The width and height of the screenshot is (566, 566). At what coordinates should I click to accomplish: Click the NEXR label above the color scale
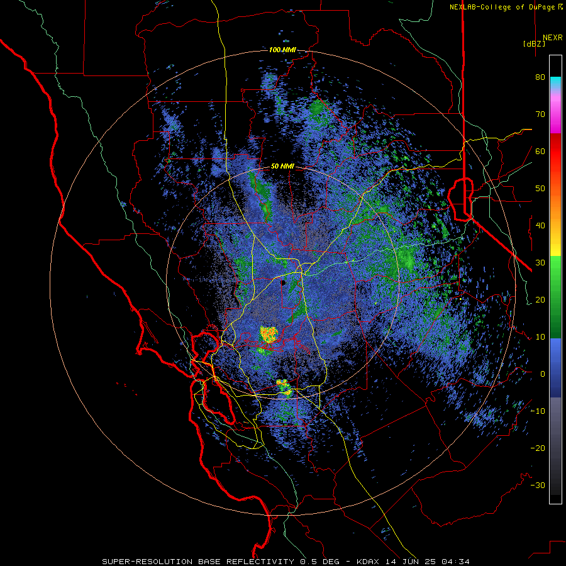coord(552,38)
